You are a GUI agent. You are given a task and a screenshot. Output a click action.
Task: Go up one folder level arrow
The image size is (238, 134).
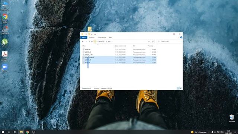(92, 41)
